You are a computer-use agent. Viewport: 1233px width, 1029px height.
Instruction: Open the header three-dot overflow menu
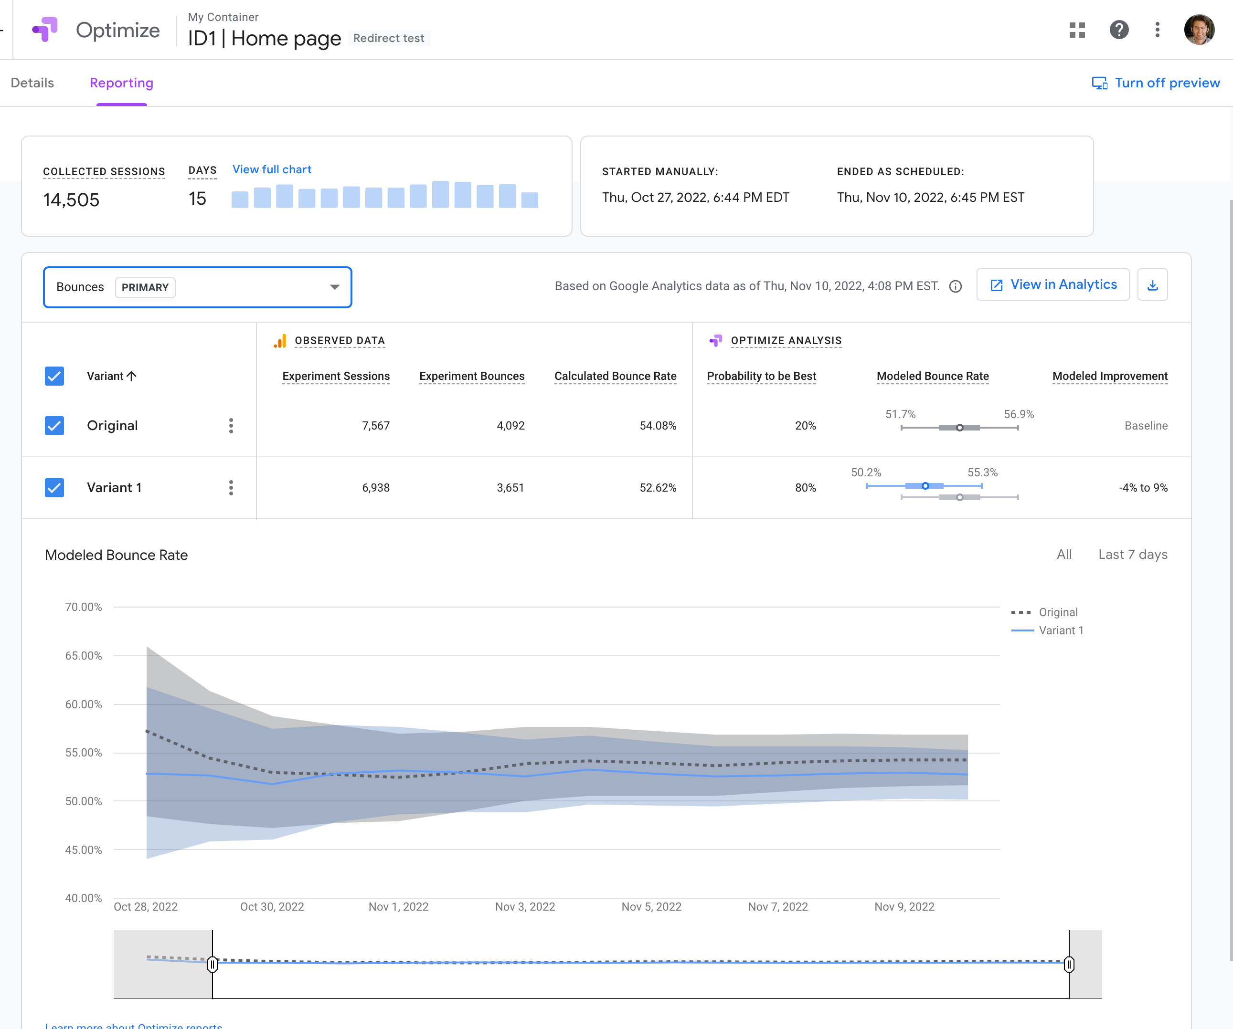(x=1157, y=30)
